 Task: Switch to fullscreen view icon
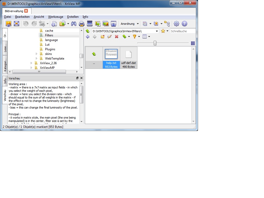[16, 24]
